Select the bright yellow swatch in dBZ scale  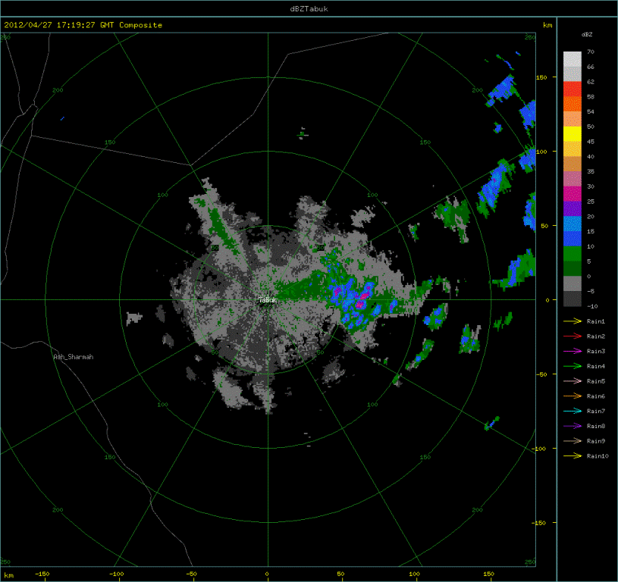[573, 134]
